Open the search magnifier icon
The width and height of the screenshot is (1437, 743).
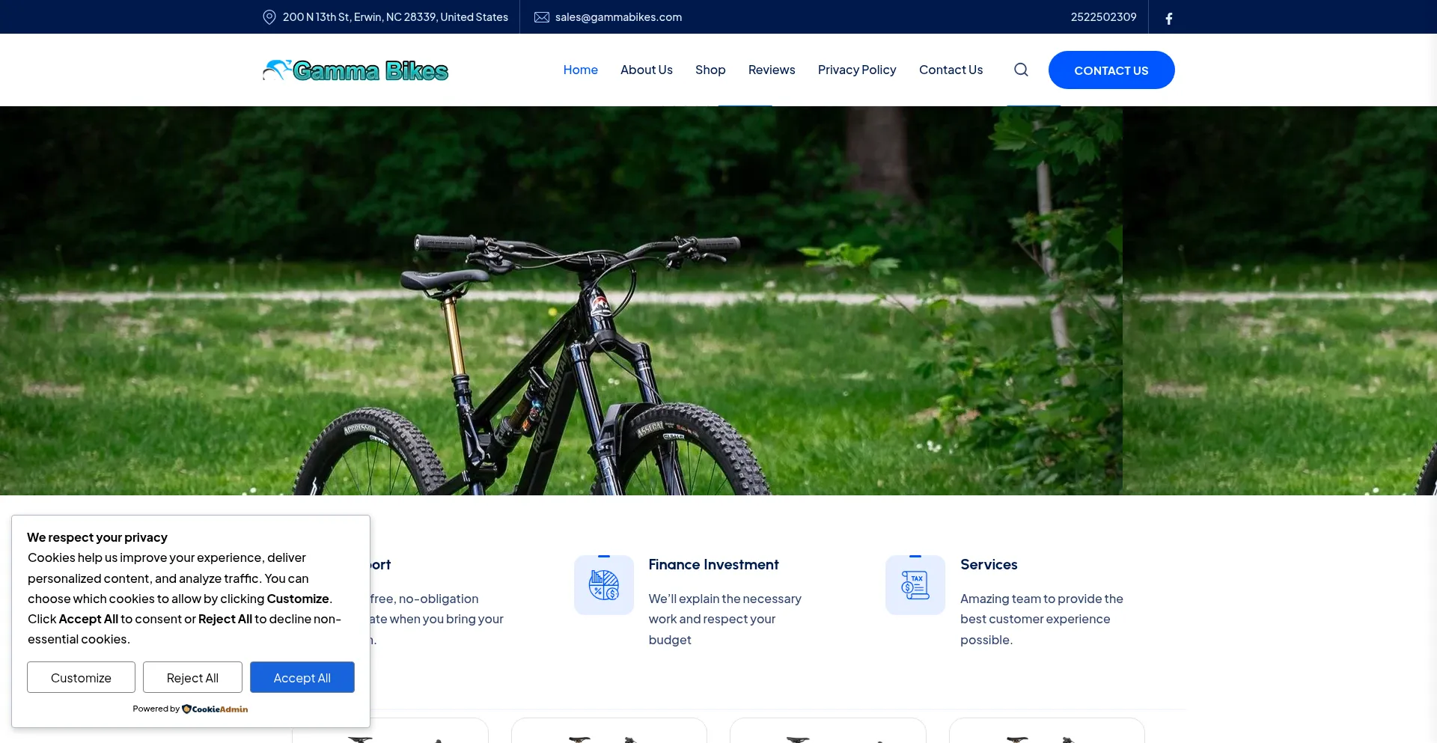[1021, 70]
